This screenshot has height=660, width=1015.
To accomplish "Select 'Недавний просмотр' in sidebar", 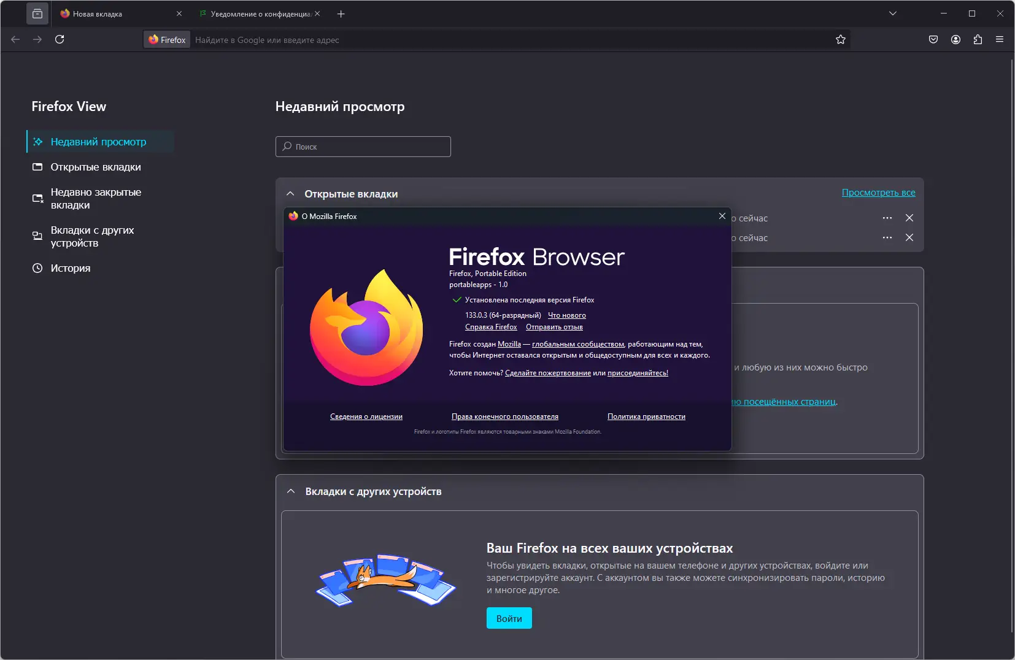I will click(101, 142).
